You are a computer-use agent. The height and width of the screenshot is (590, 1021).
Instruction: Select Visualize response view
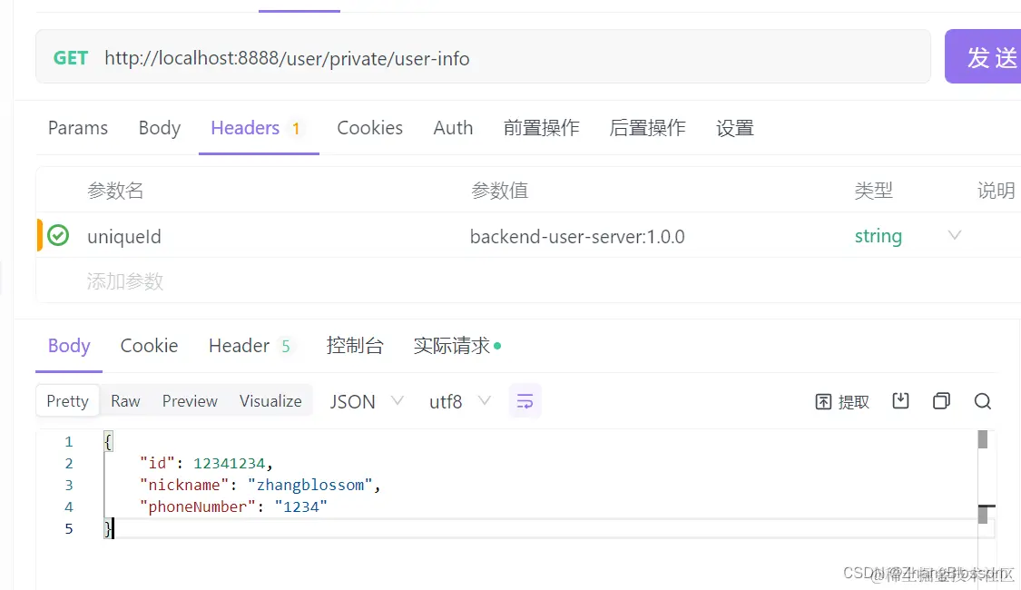[x=270, y=400]
